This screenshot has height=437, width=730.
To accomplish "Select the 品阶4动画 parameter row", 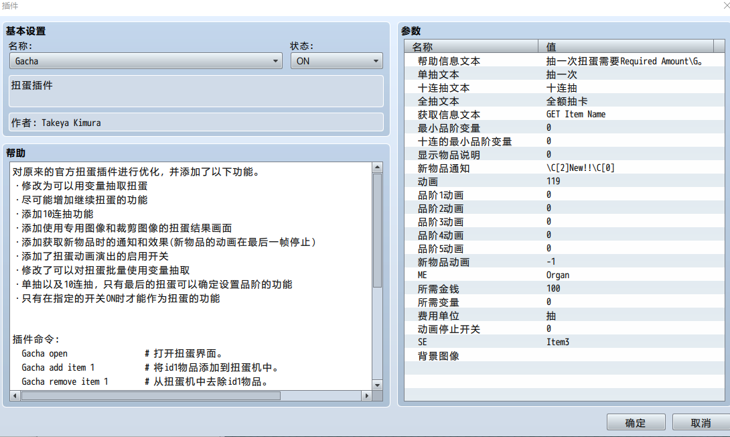I will (x=565, y=235).
